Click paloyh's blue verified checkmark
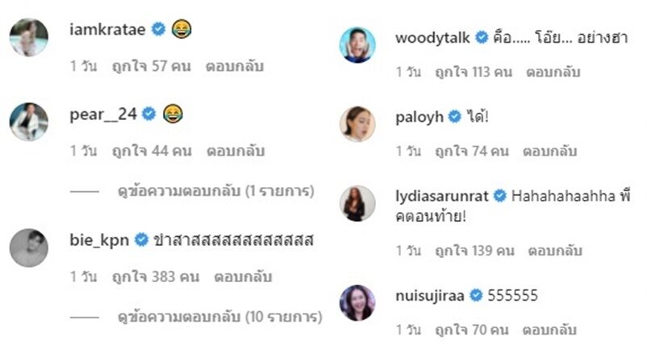This screenshot has height=345, width=647. pyautogui.click(x=455, y=117)
